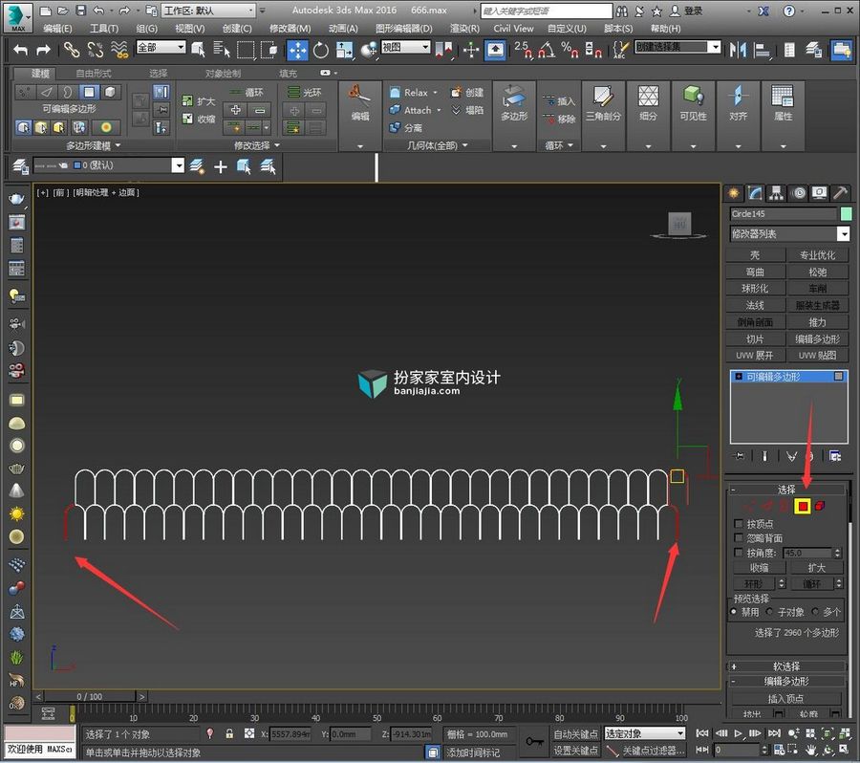Click the selection lock toggle icon
This screenshot has height=763, width=860.
(229, 734)
